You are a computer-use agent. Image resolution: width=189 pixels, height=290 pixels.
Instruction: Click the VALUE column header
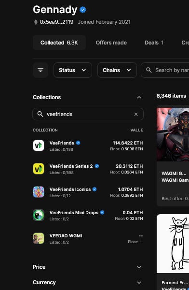click(136, 130)
